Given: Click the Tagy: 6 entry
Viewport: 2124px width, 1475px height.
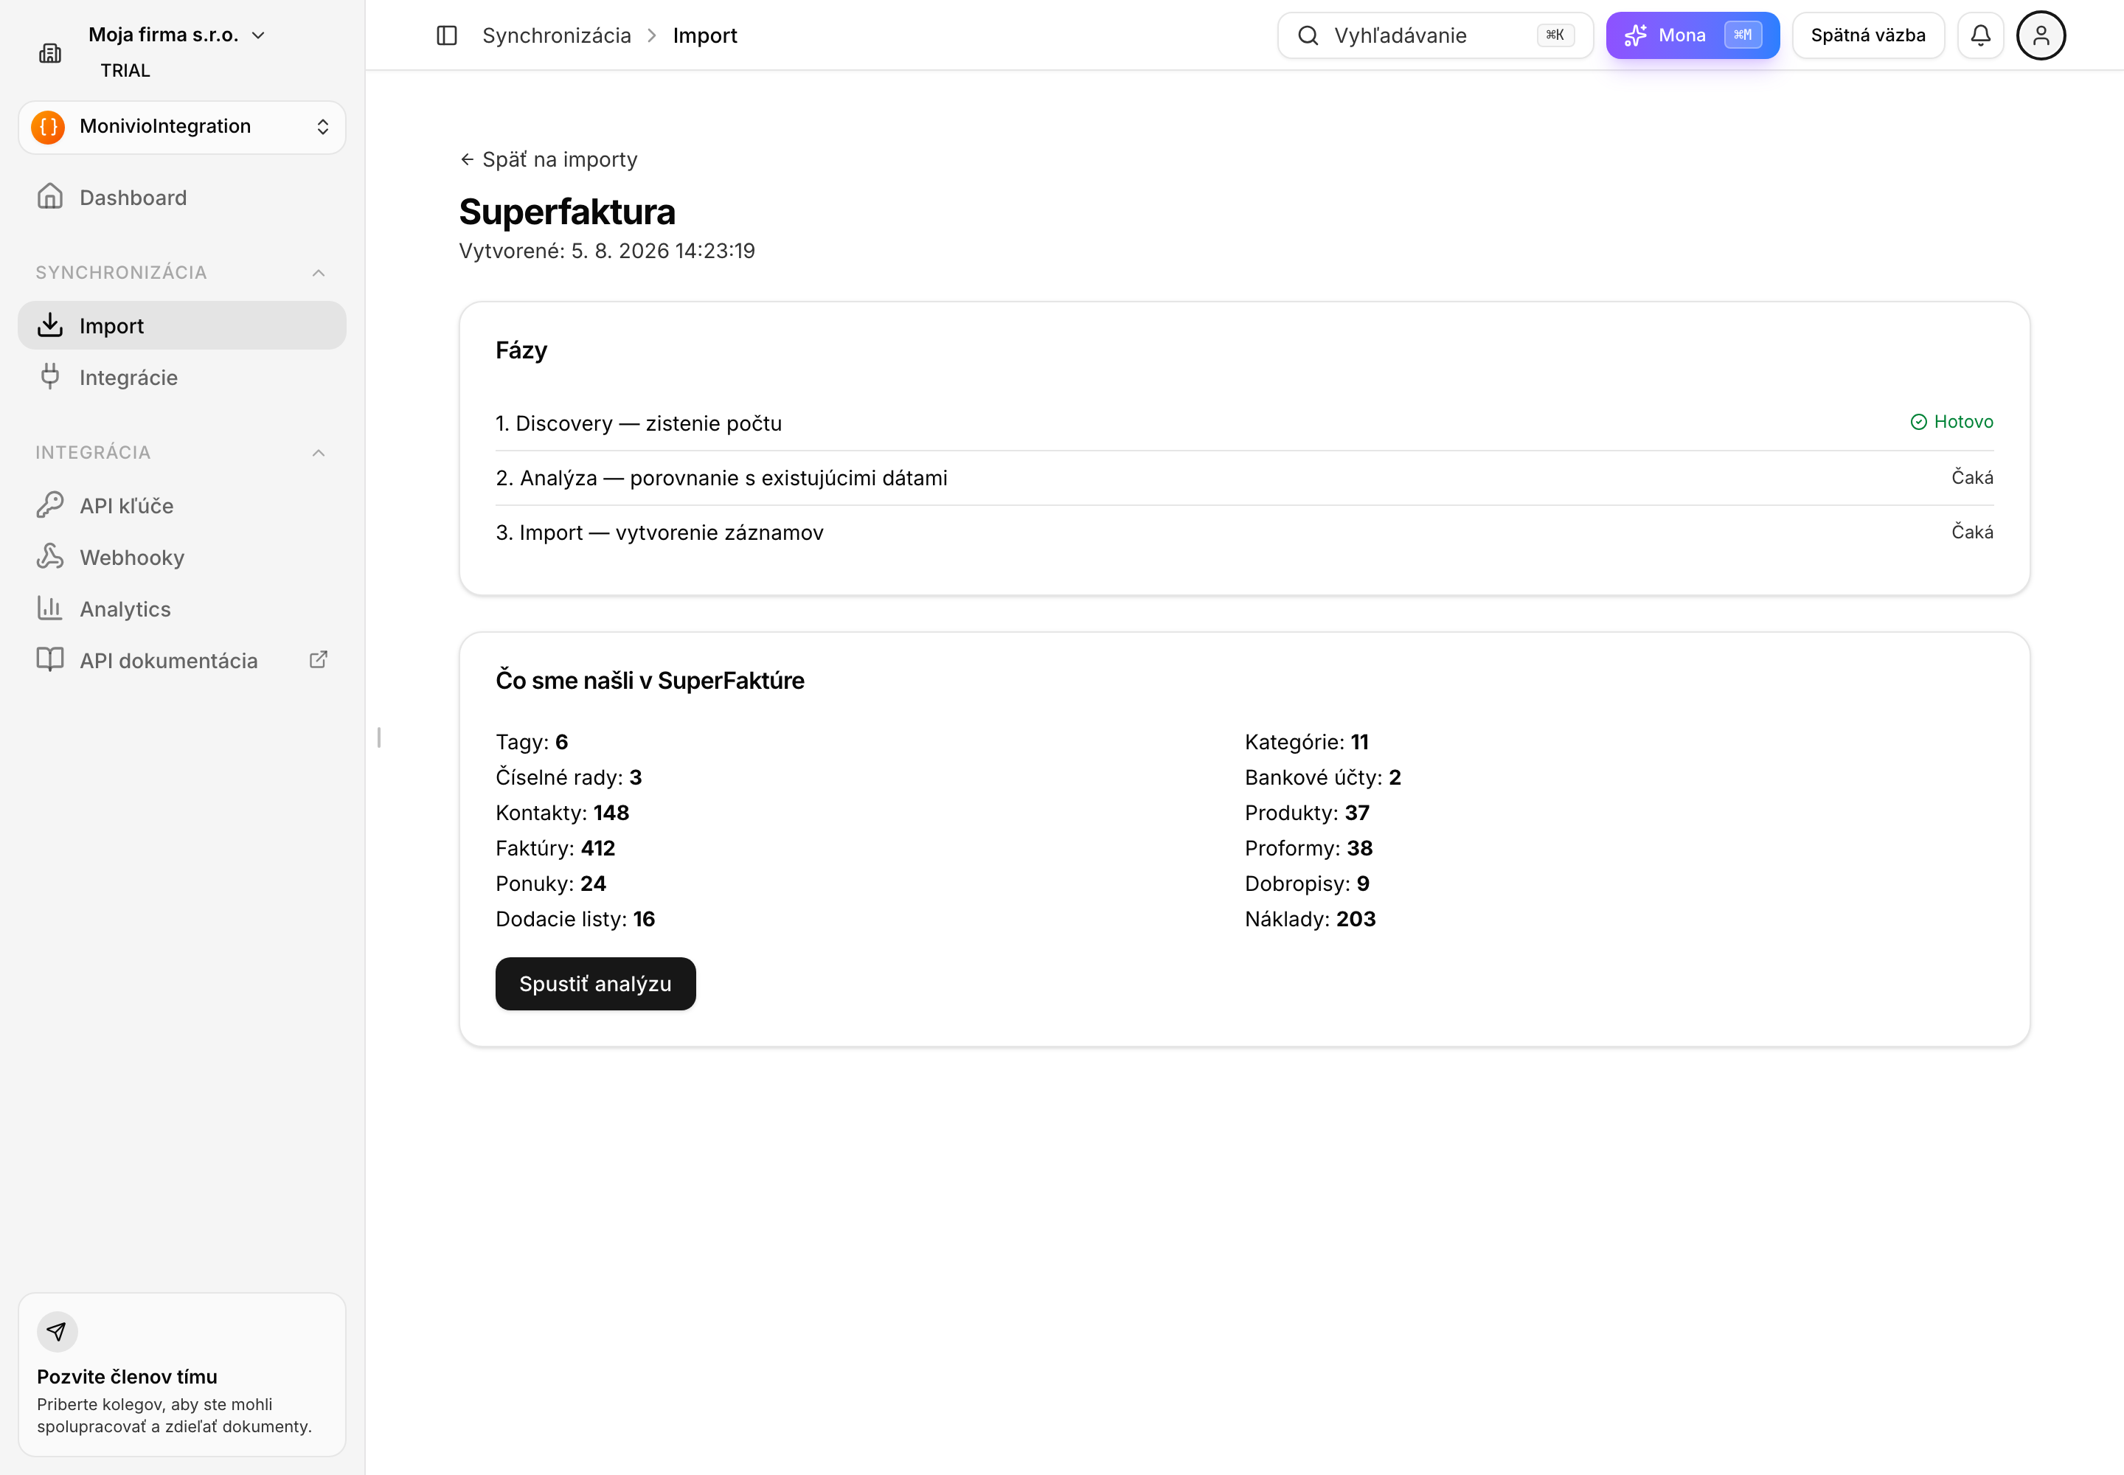Looking at the screenshot, I should (x=532, y=742).
